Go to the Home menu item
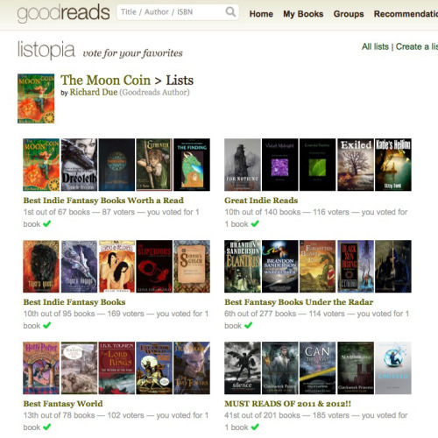This screenshot has height=438, width=438. pos(261,14)
